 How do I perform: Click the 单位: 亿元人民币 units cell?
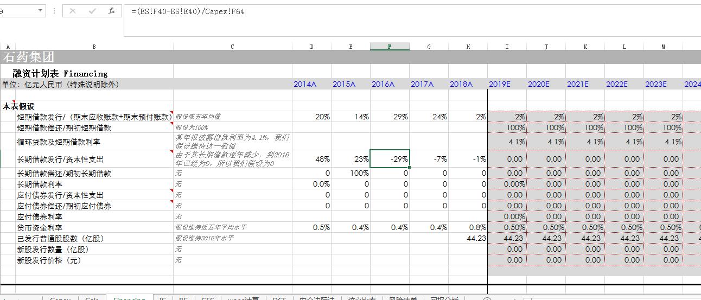pos(60,84)
